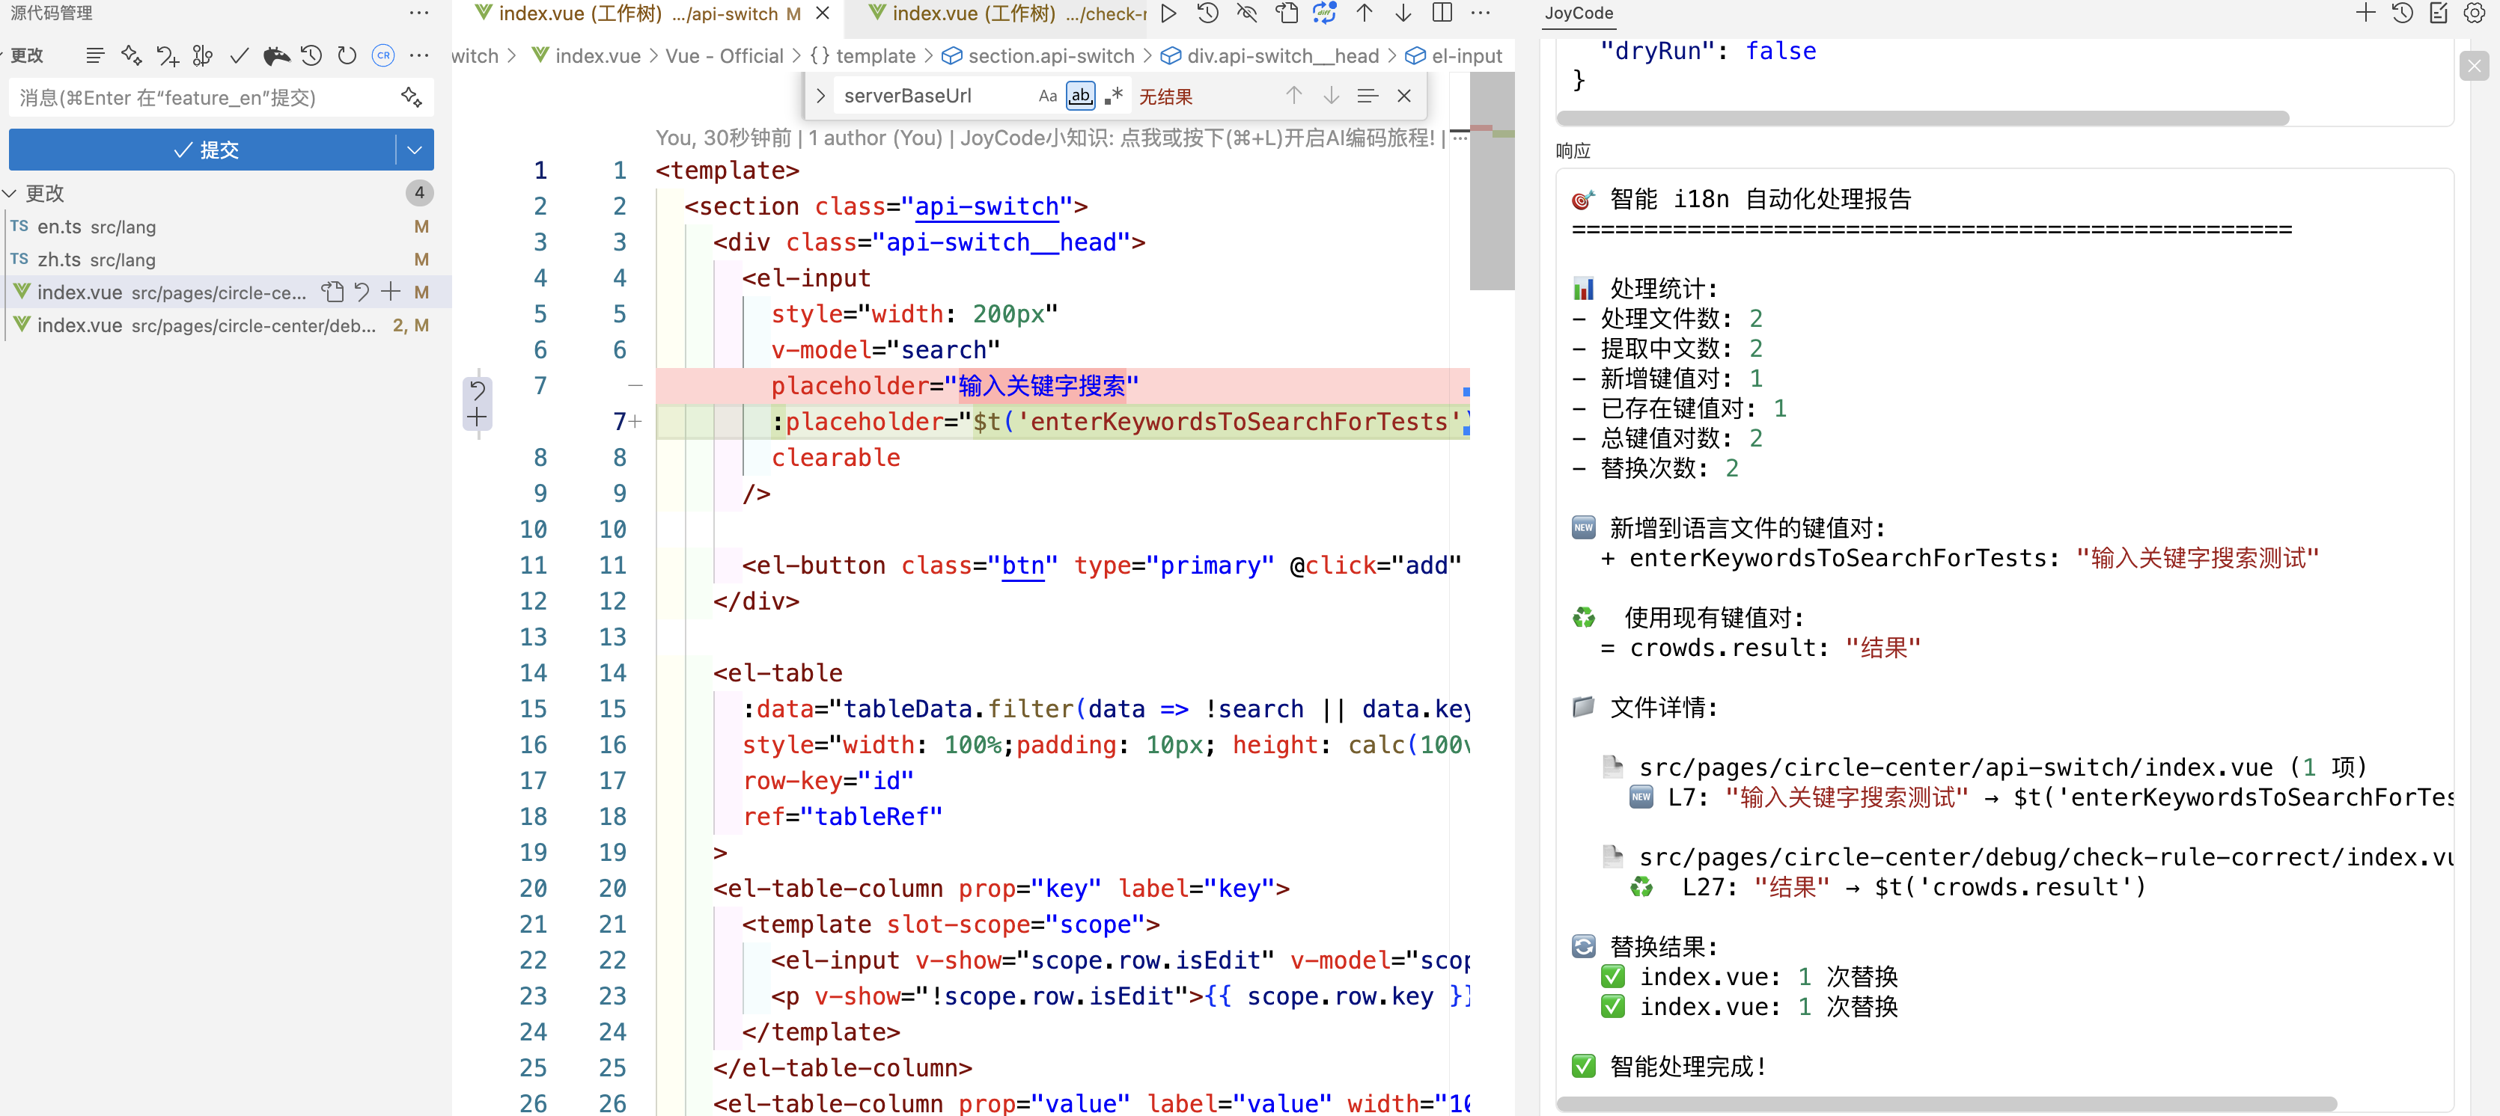Screen dimensions: 2500x1116
Task: Click the diff sync icon in editor toolbar
Action: 1324,13
